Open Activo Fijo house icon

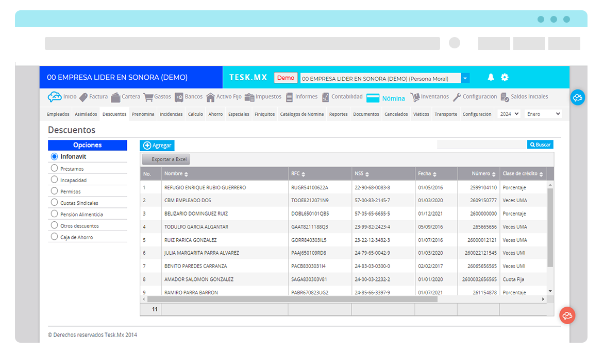click(x=210, y=97)
